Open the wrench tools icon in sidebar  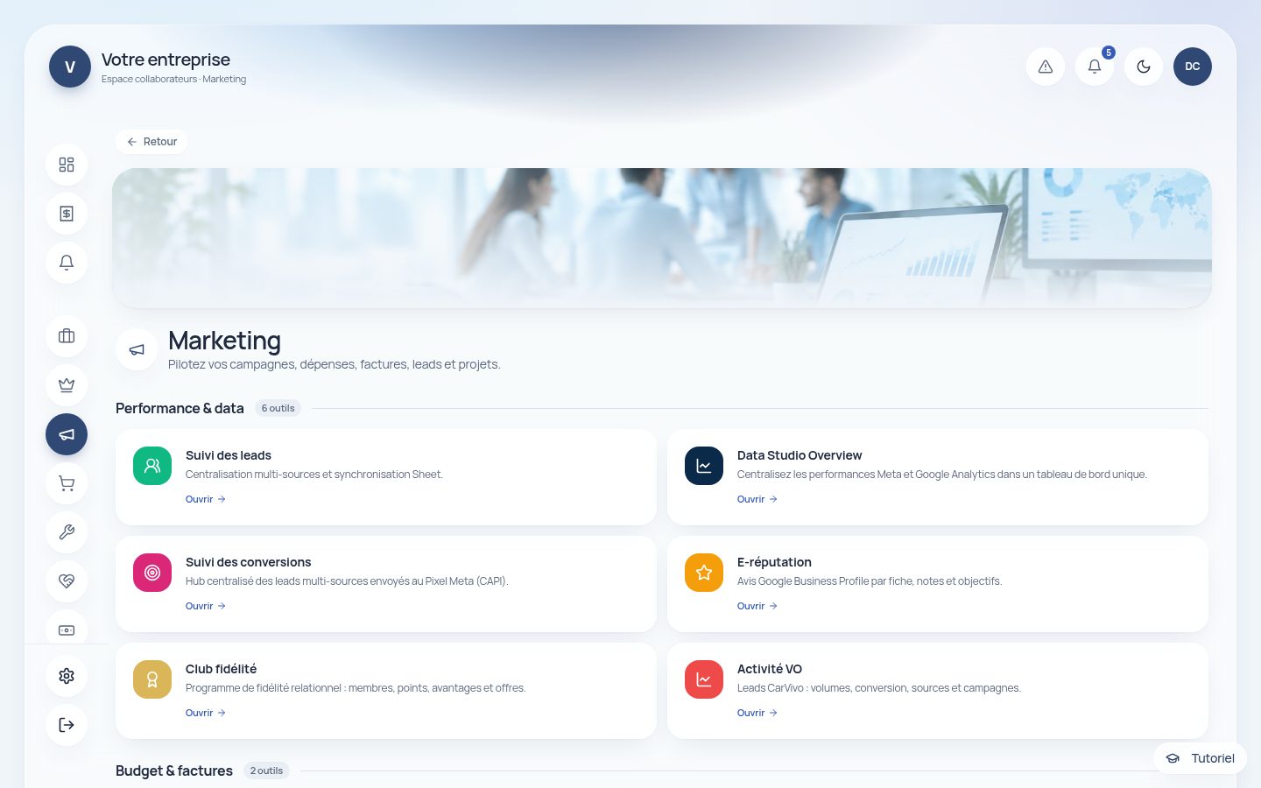coord(67,532)
